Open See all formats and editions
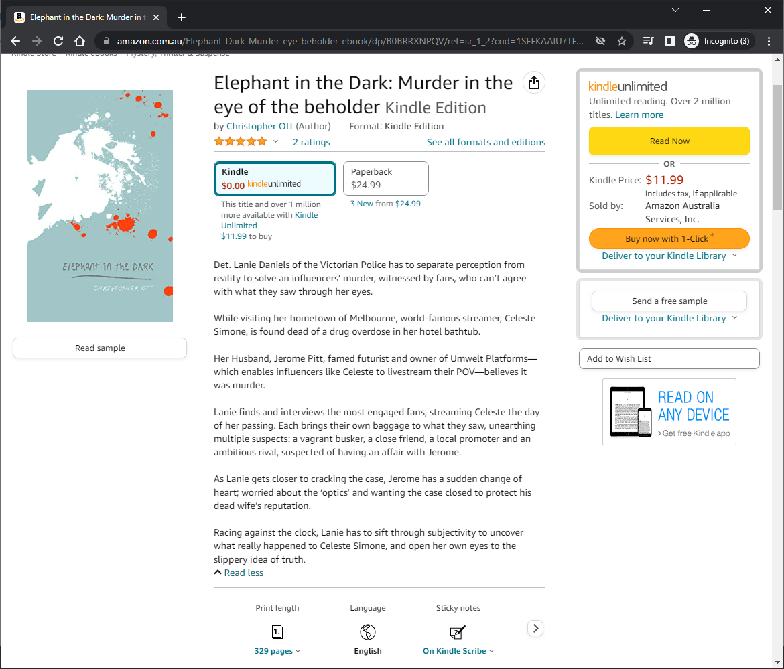The width and height of the screenshot is (784, 669). [x=486, y=142]
